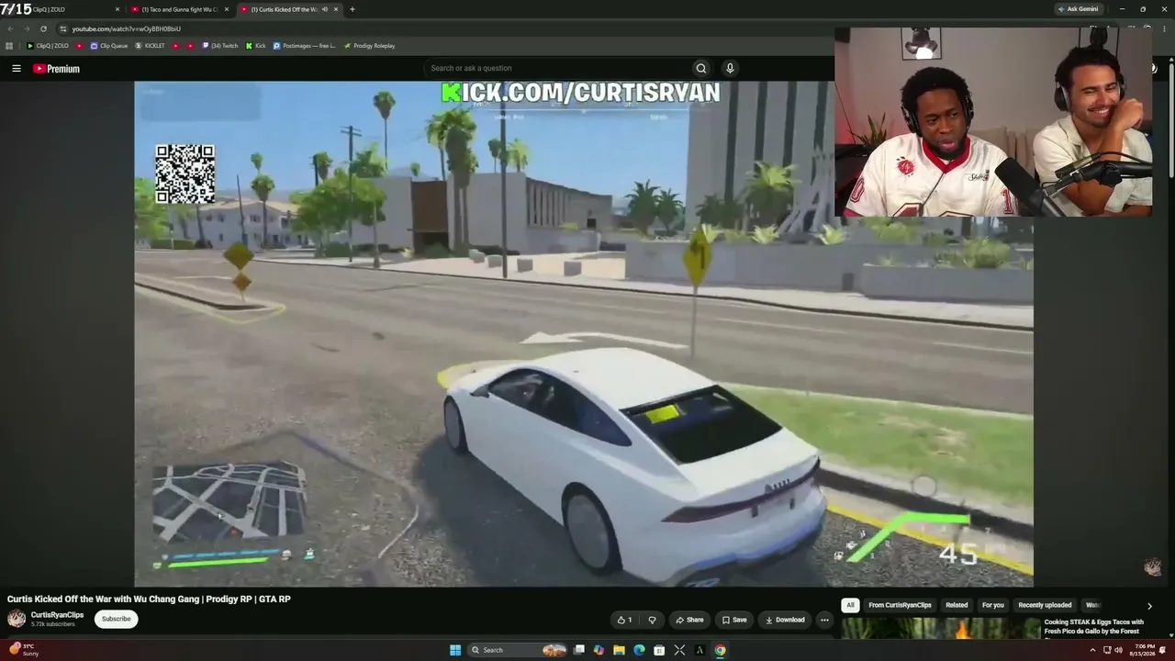1175x661 pixels.
Task: Select the Related filter chip
Action: (x=957, y=605)
